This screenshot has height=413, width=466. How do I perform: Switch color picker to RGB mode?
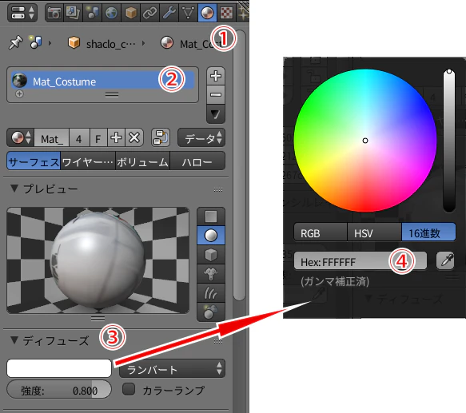pos(321,232)
